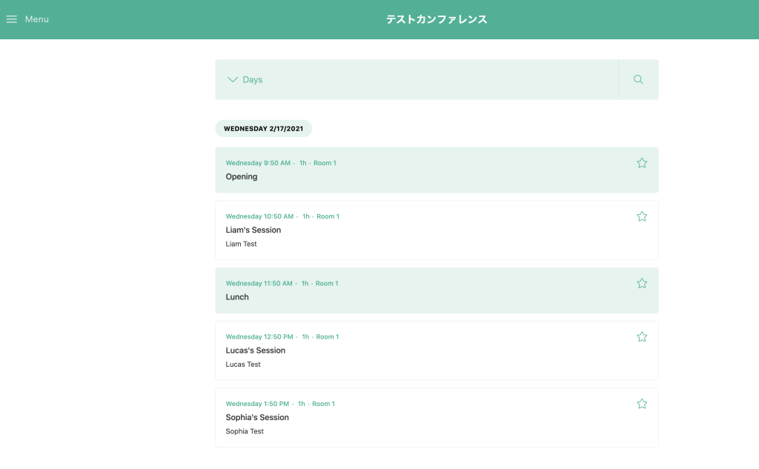Open Lucas's Session title
The image size is (759, 469).
pyautogui.click(x=256, y=350)
